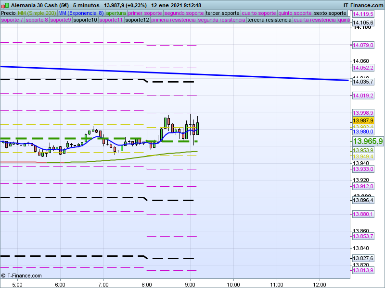
Task: Click the 13.896,4 black level tag
Action: click(x=363, y=200)
